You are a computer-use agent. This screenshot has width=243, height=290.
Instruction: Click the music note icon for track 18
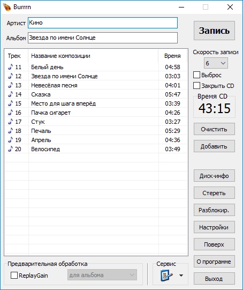click(x=11, y=131)
